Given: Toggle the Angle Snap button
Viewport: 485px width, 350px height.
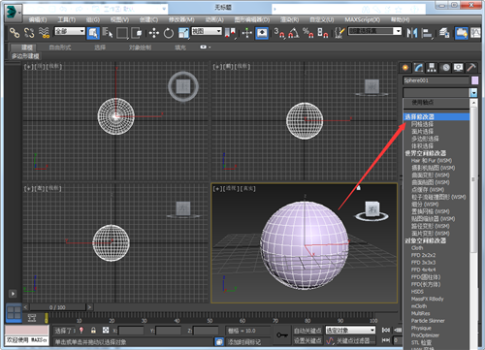Looking at the screenshot, I should pos(294,33).
